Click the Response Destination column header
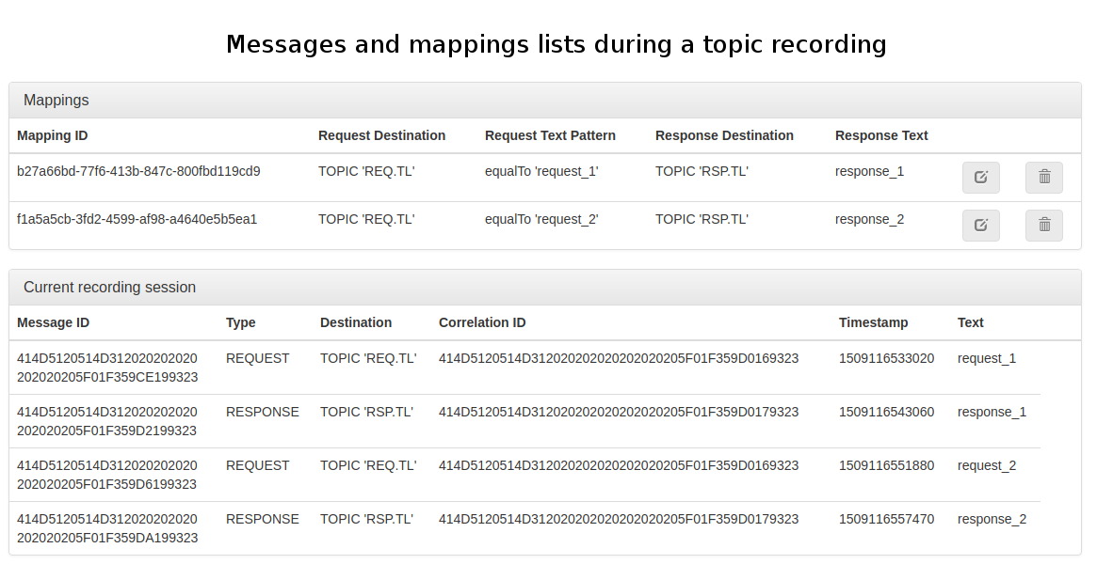 (x=724, y=136)
